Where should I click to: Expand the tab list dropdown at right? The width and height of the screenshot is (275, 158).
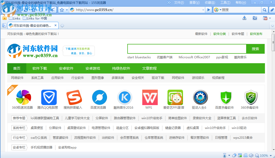click(272, 26)
